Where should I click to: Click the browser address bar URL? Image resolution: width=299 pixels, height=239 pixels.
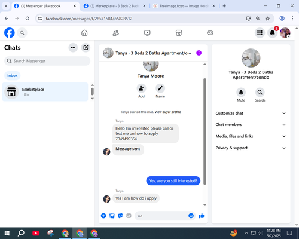point(89,19)
